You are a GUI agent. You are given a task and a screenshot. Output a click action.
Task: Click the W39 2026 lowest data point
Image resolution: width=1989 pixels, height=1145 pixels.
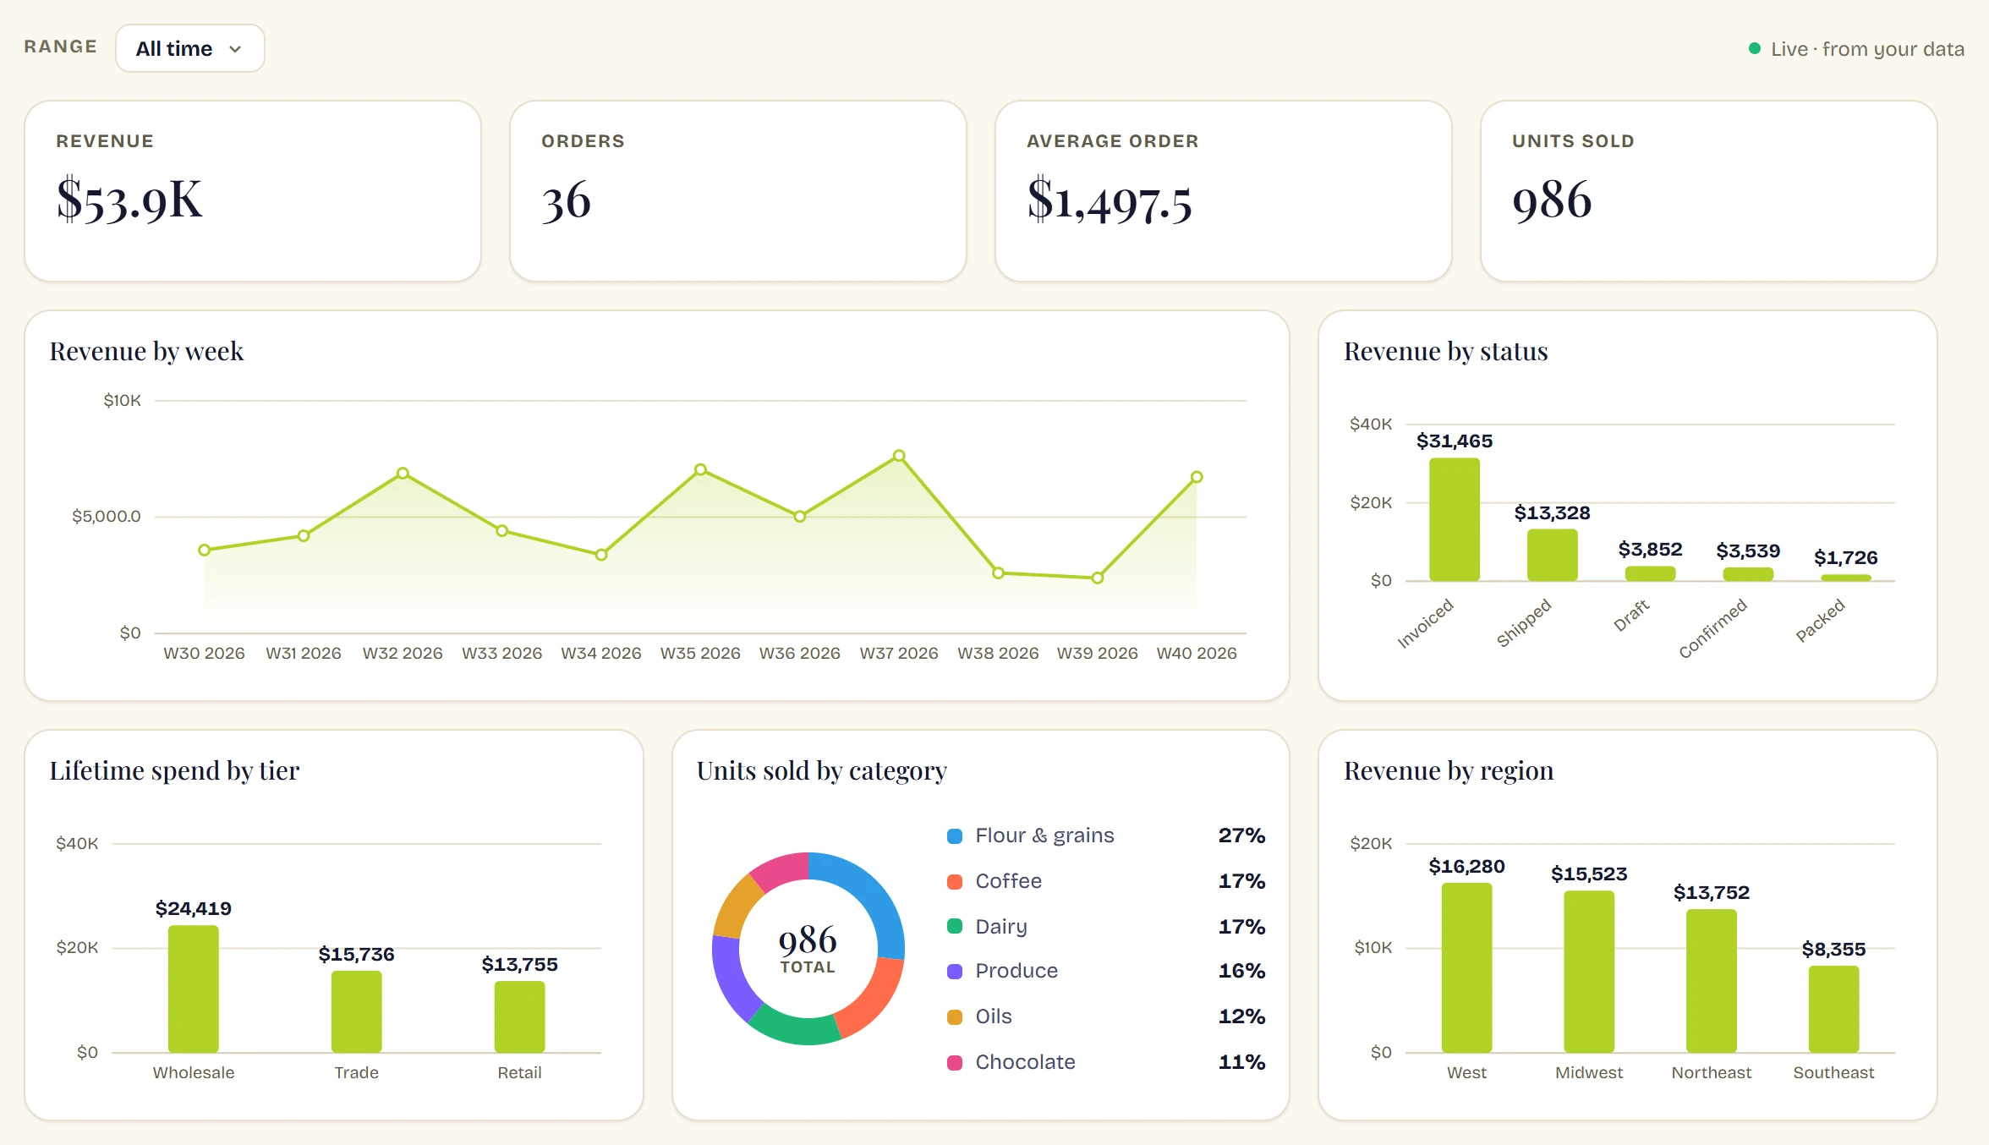(1097, 578)
